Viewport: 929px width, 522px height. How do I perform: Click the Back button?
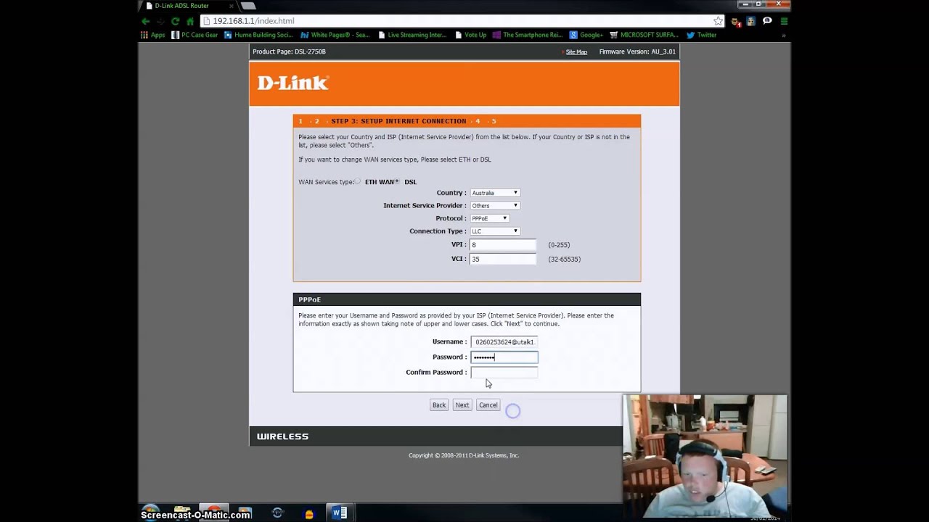pos(439,405)
